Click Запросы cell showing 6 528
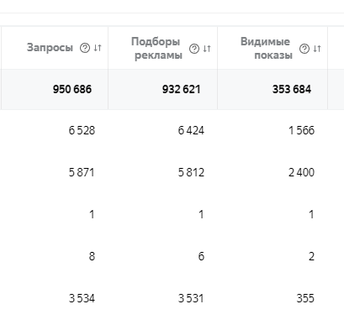This screenshot has width=344, height=325. coord(82,130)
